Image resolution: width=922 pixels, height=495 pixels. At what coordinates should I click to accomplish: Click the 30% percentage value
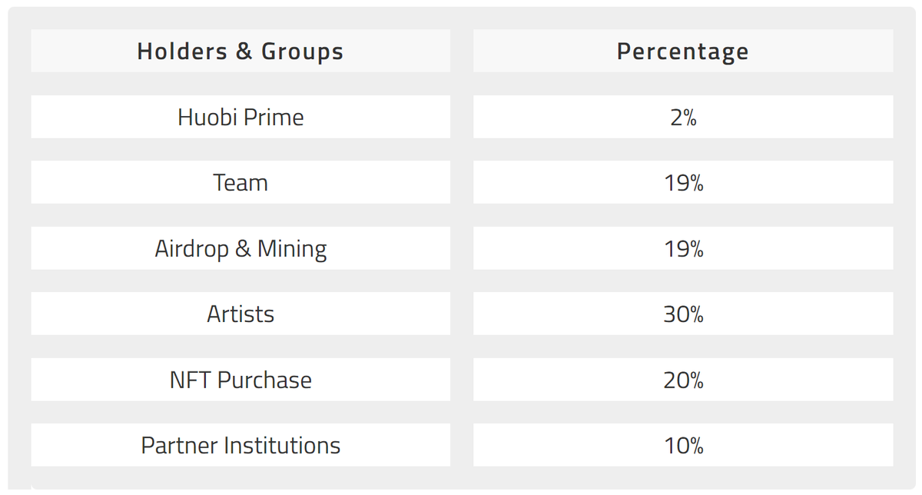pos(682,314)
